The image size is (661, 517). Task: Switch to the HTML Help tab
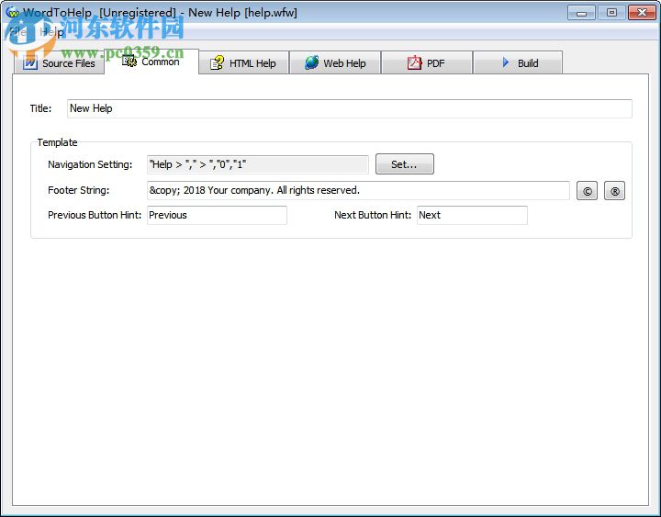(x=243, y=63)
